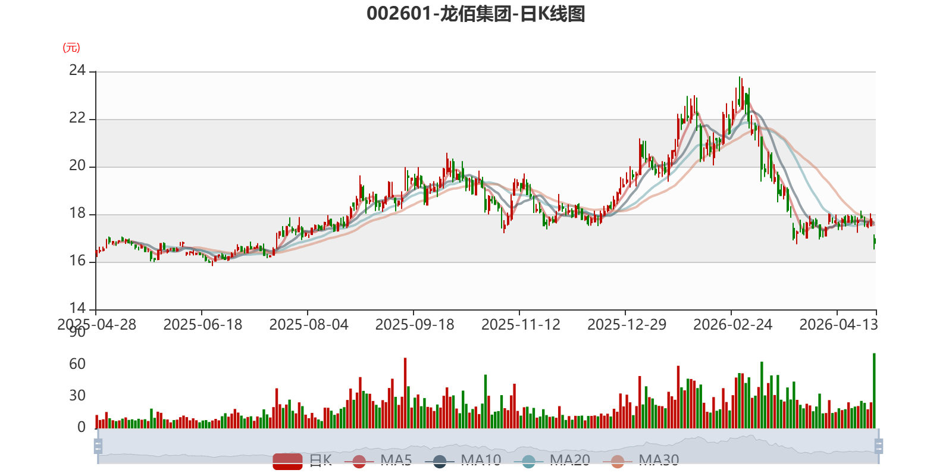The image size is (952, 476).
Task: Click inside the data zoom preview area
Action: [488, 446]
